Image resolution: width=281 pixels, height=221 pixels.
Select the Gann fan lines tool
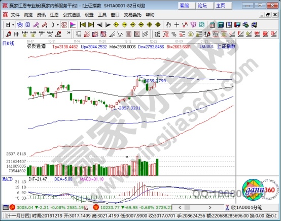pyautogui.click(x=87, y=34)
